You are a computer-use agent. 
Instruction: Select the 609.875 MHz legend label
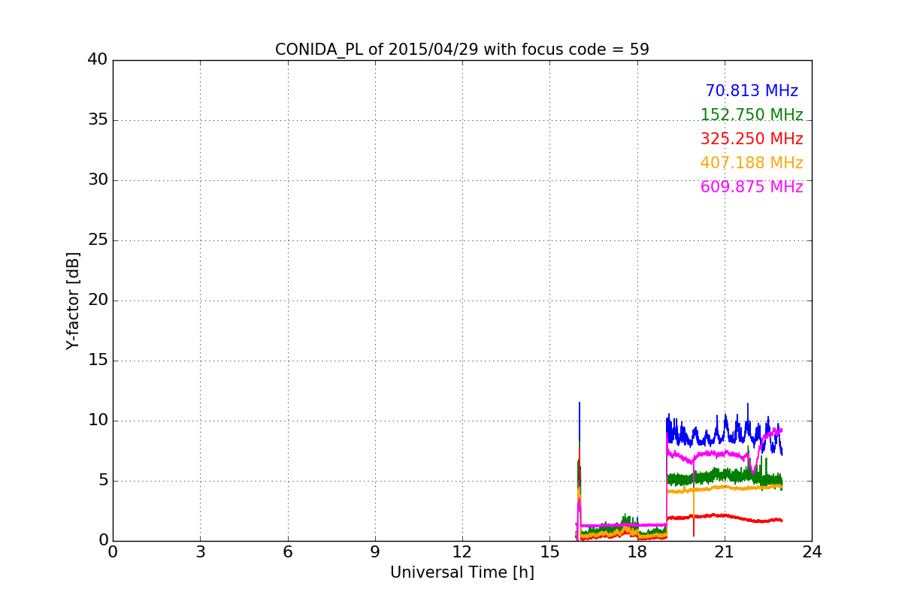pos(752,187)
